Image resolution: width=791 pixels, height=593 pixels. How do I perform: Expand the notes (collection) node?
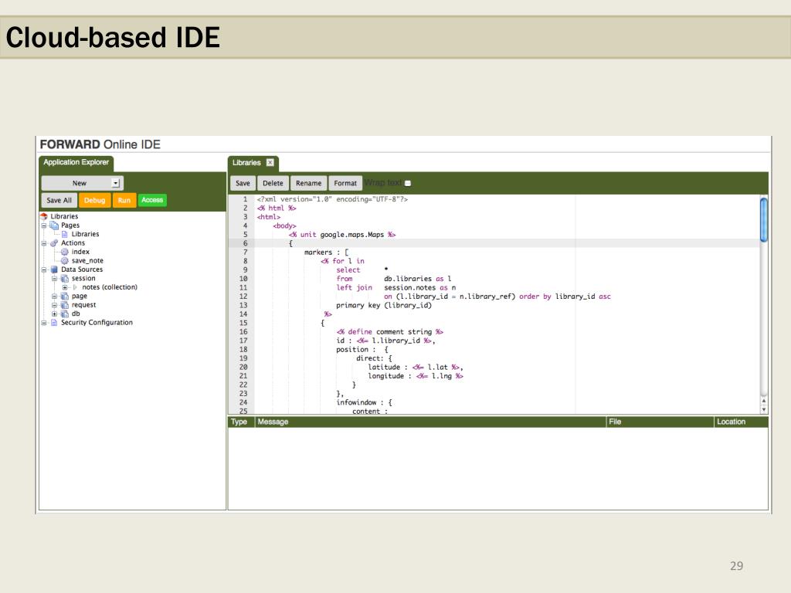65,287
